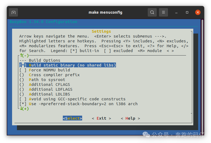This screenshot has height=143, width=211.
Task: Open the terminal hamburger menu
Action: pyautogui.click(x=163, y=12)
